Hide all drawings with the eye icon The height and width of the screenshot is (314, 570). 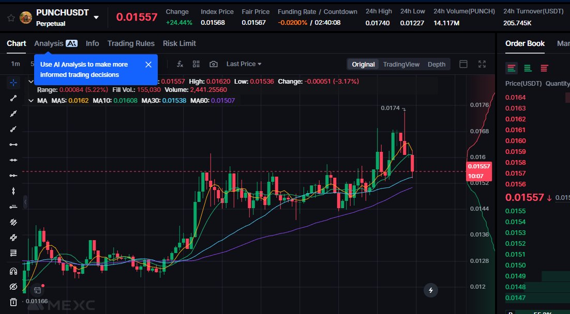13,287
